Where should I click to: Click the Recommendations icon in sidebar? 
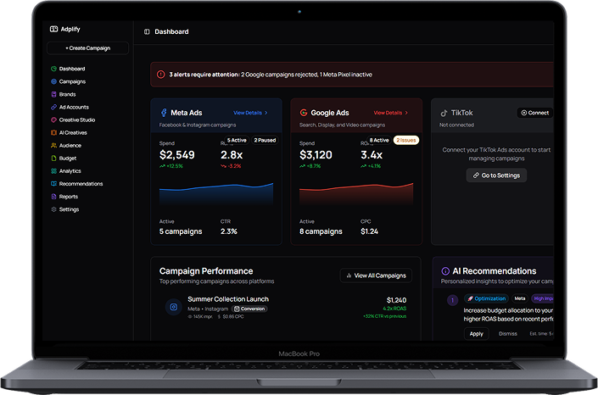53,184
